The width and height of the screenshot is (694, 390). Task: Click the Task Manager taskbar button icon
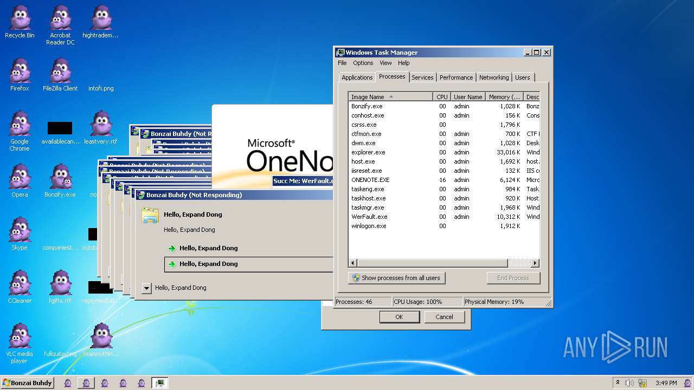coord(159,383)
